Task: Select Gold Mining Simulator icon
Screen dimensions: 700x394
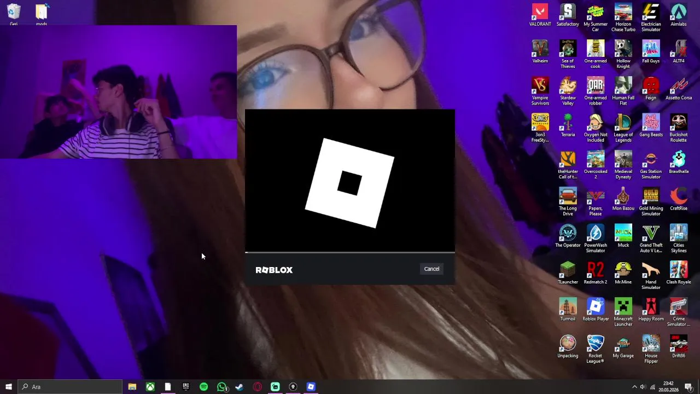Action: pos(651,202)
